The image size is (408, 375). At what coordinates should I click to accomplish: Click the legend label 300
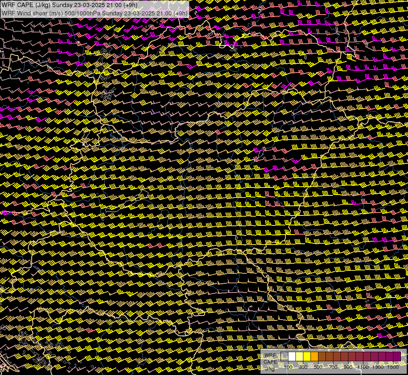coord(303,367)
